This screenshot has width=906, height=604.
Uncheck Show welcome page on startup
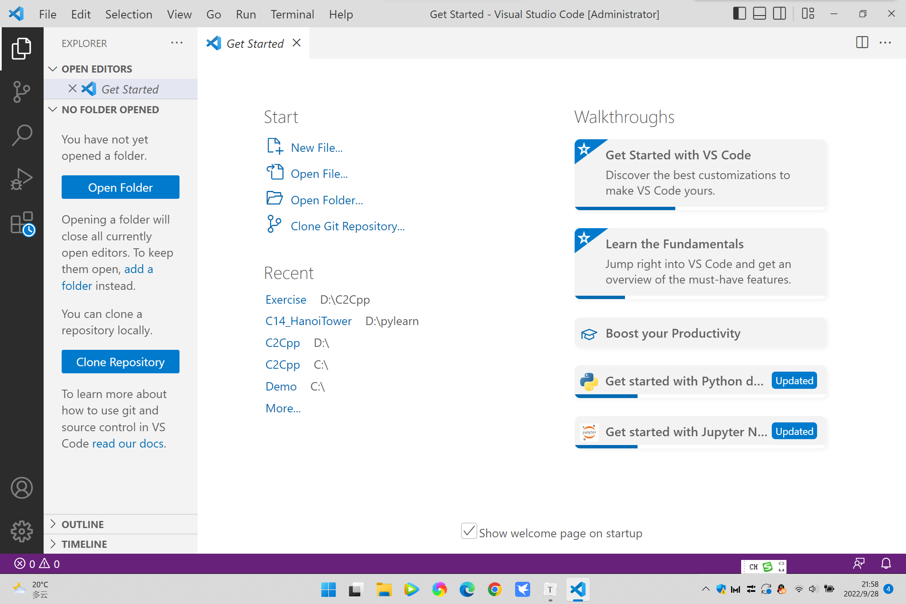[469, 531]
